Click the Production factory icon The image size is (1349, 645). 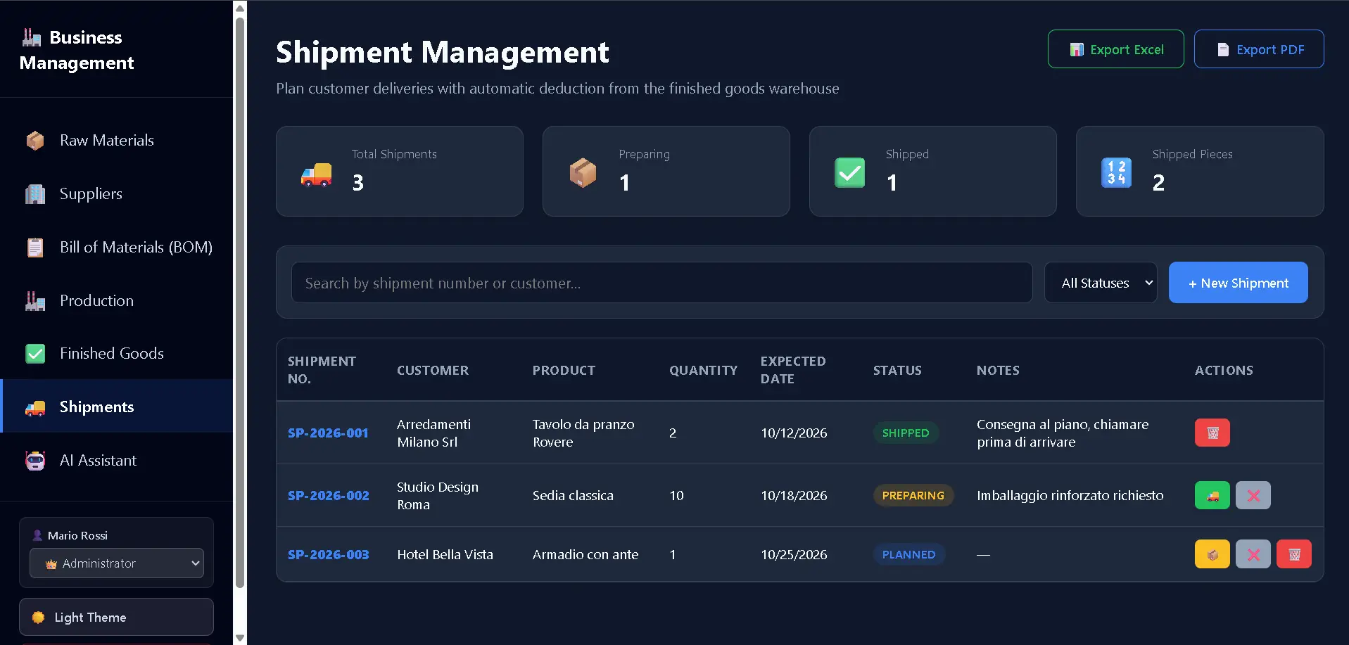click(35, 301)
